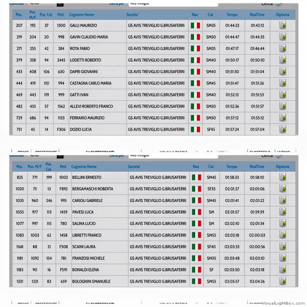Download diploma for Libretti Franco
The height and width of the screenshot is (307, 307).
coord(283,235)
